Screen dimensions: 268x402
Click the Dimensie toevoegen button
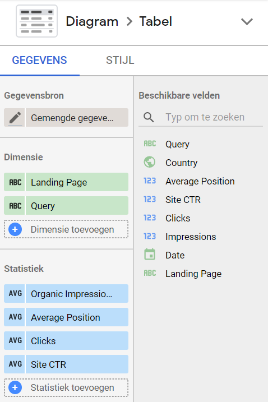click(66, 229)
